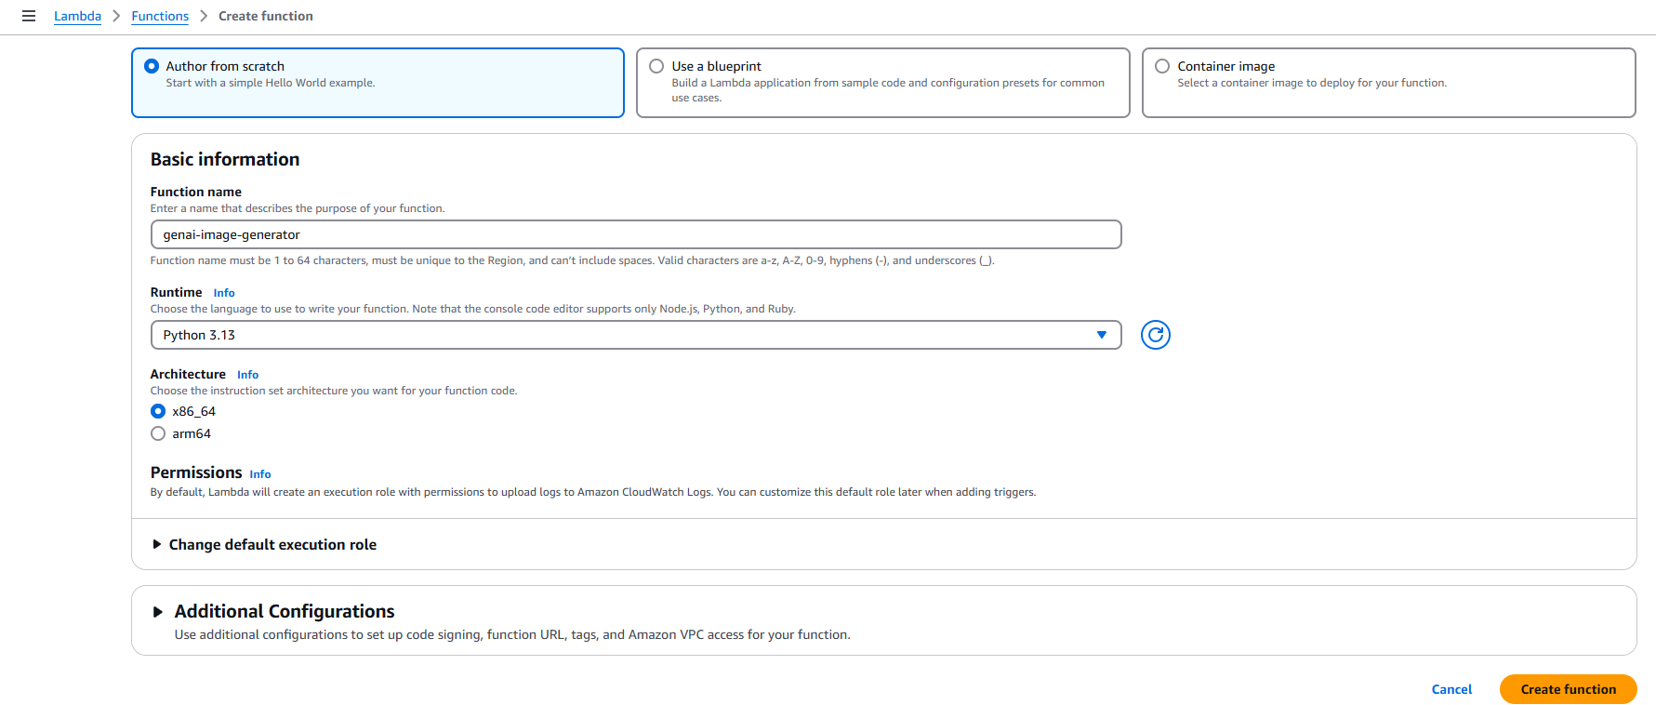Click the Create function breadcrumb text

pyautogui.click(x=266, y=16)
